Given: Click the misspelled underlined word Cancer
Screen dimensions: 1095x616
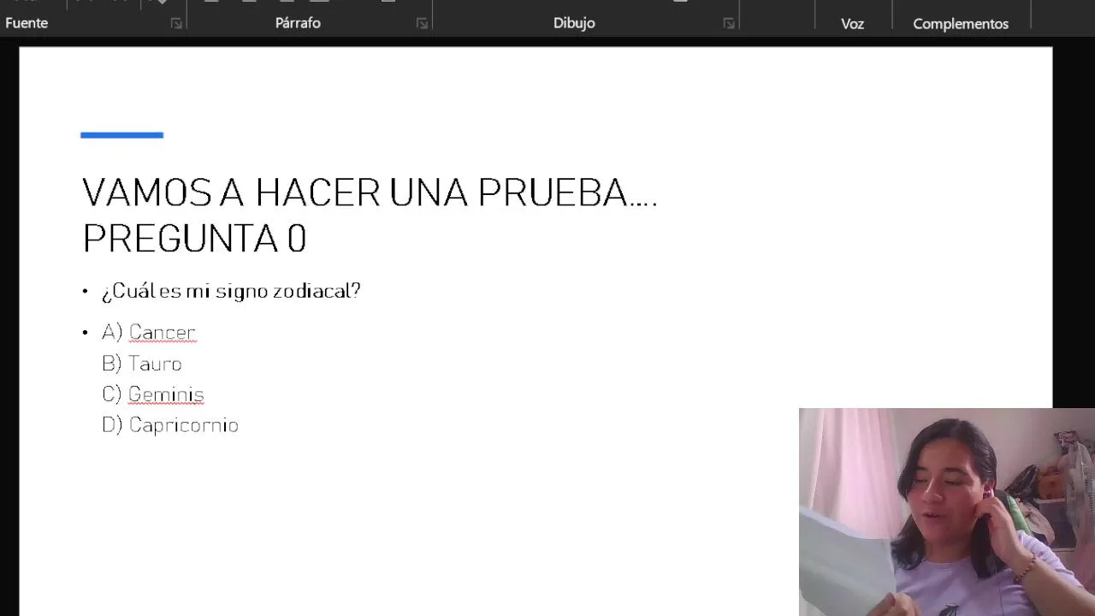Looking at the screenshot, I should click(163, 332).
